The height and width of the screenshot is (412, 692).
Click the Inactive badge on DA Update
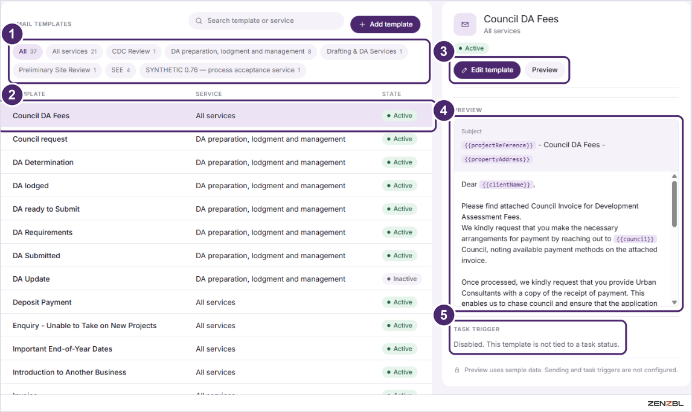[402, 279]
